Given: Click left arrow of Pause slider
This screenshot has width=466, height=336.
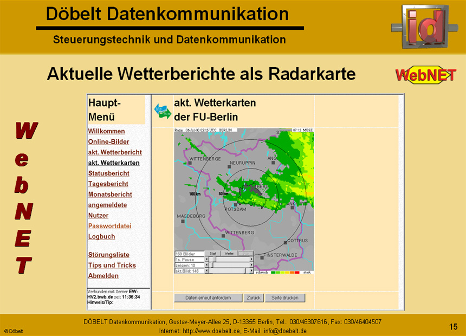Looking at the screenshot, I should coord(207,260).
